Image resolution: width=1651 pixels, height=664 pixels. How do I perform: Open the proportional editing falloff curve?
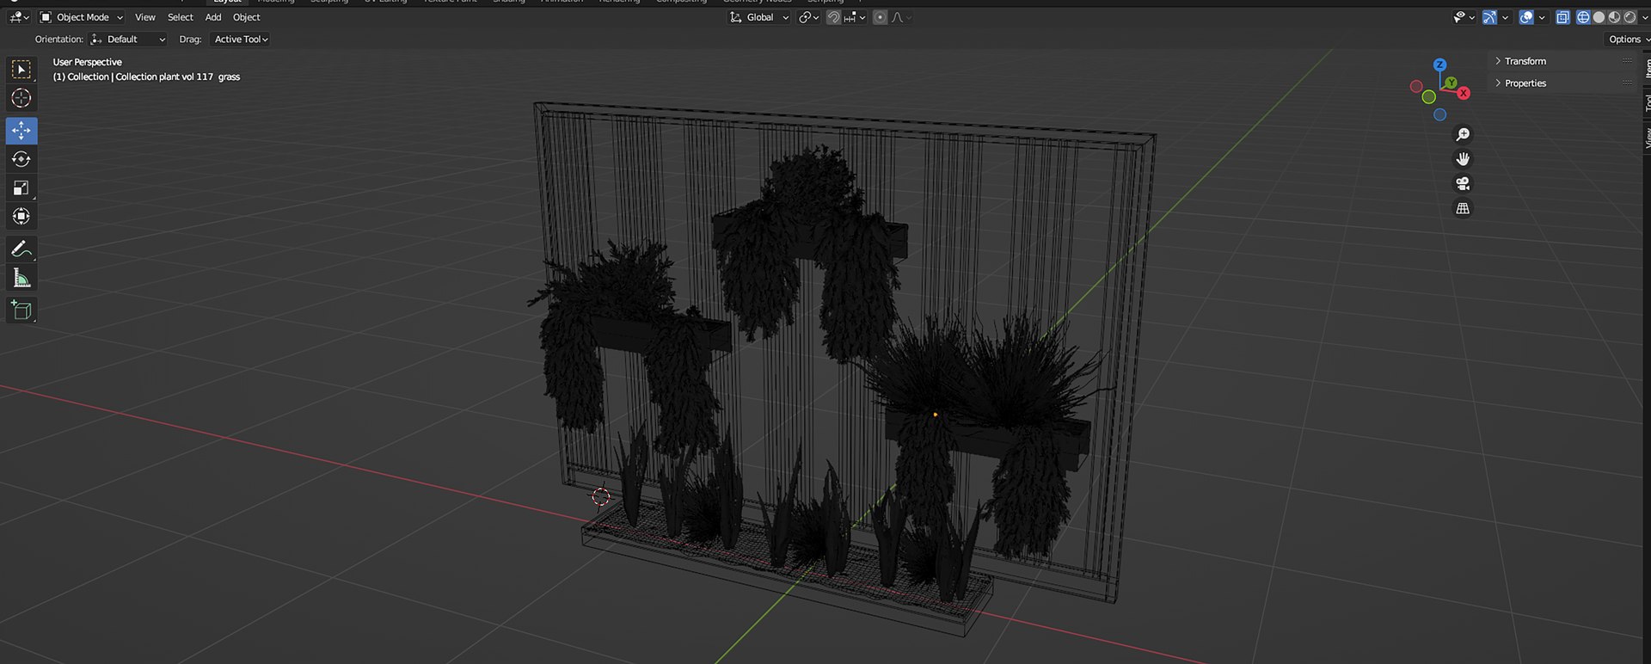tap(901, 17)
